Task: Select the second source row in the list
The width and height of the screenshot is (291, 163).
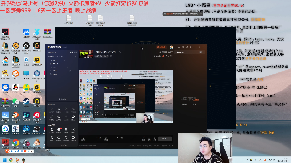Action: (x=62, y=64)
